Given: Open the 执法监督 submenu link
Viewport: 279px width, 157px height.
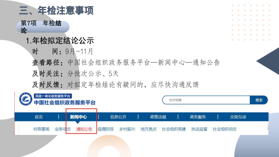Looking at the screenshot, I should (199, 129).
